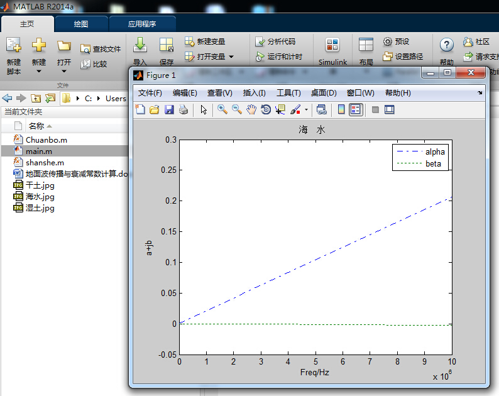
Task: Toggle the Pan hand tool
Action: (251, 110)
